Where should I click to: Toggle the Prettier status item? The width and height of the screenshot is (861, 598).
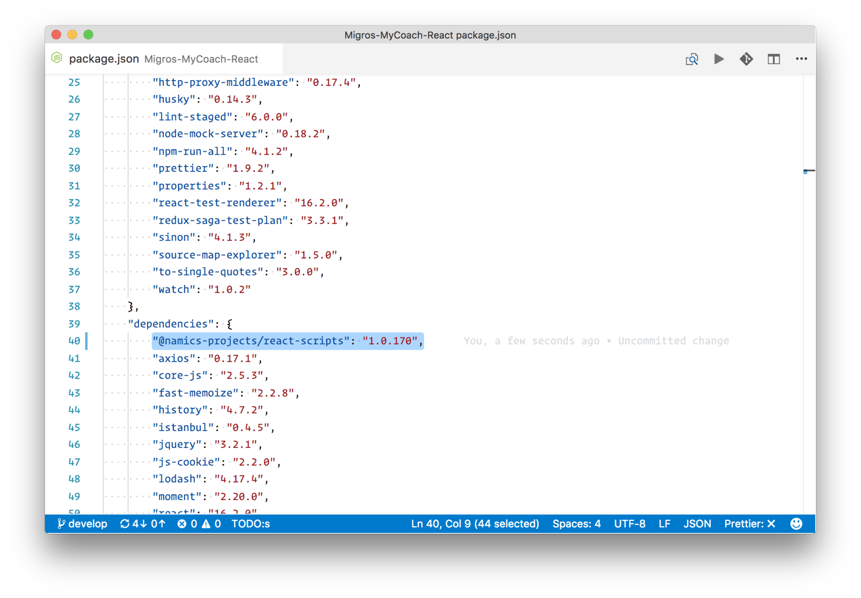click(749, 524)
